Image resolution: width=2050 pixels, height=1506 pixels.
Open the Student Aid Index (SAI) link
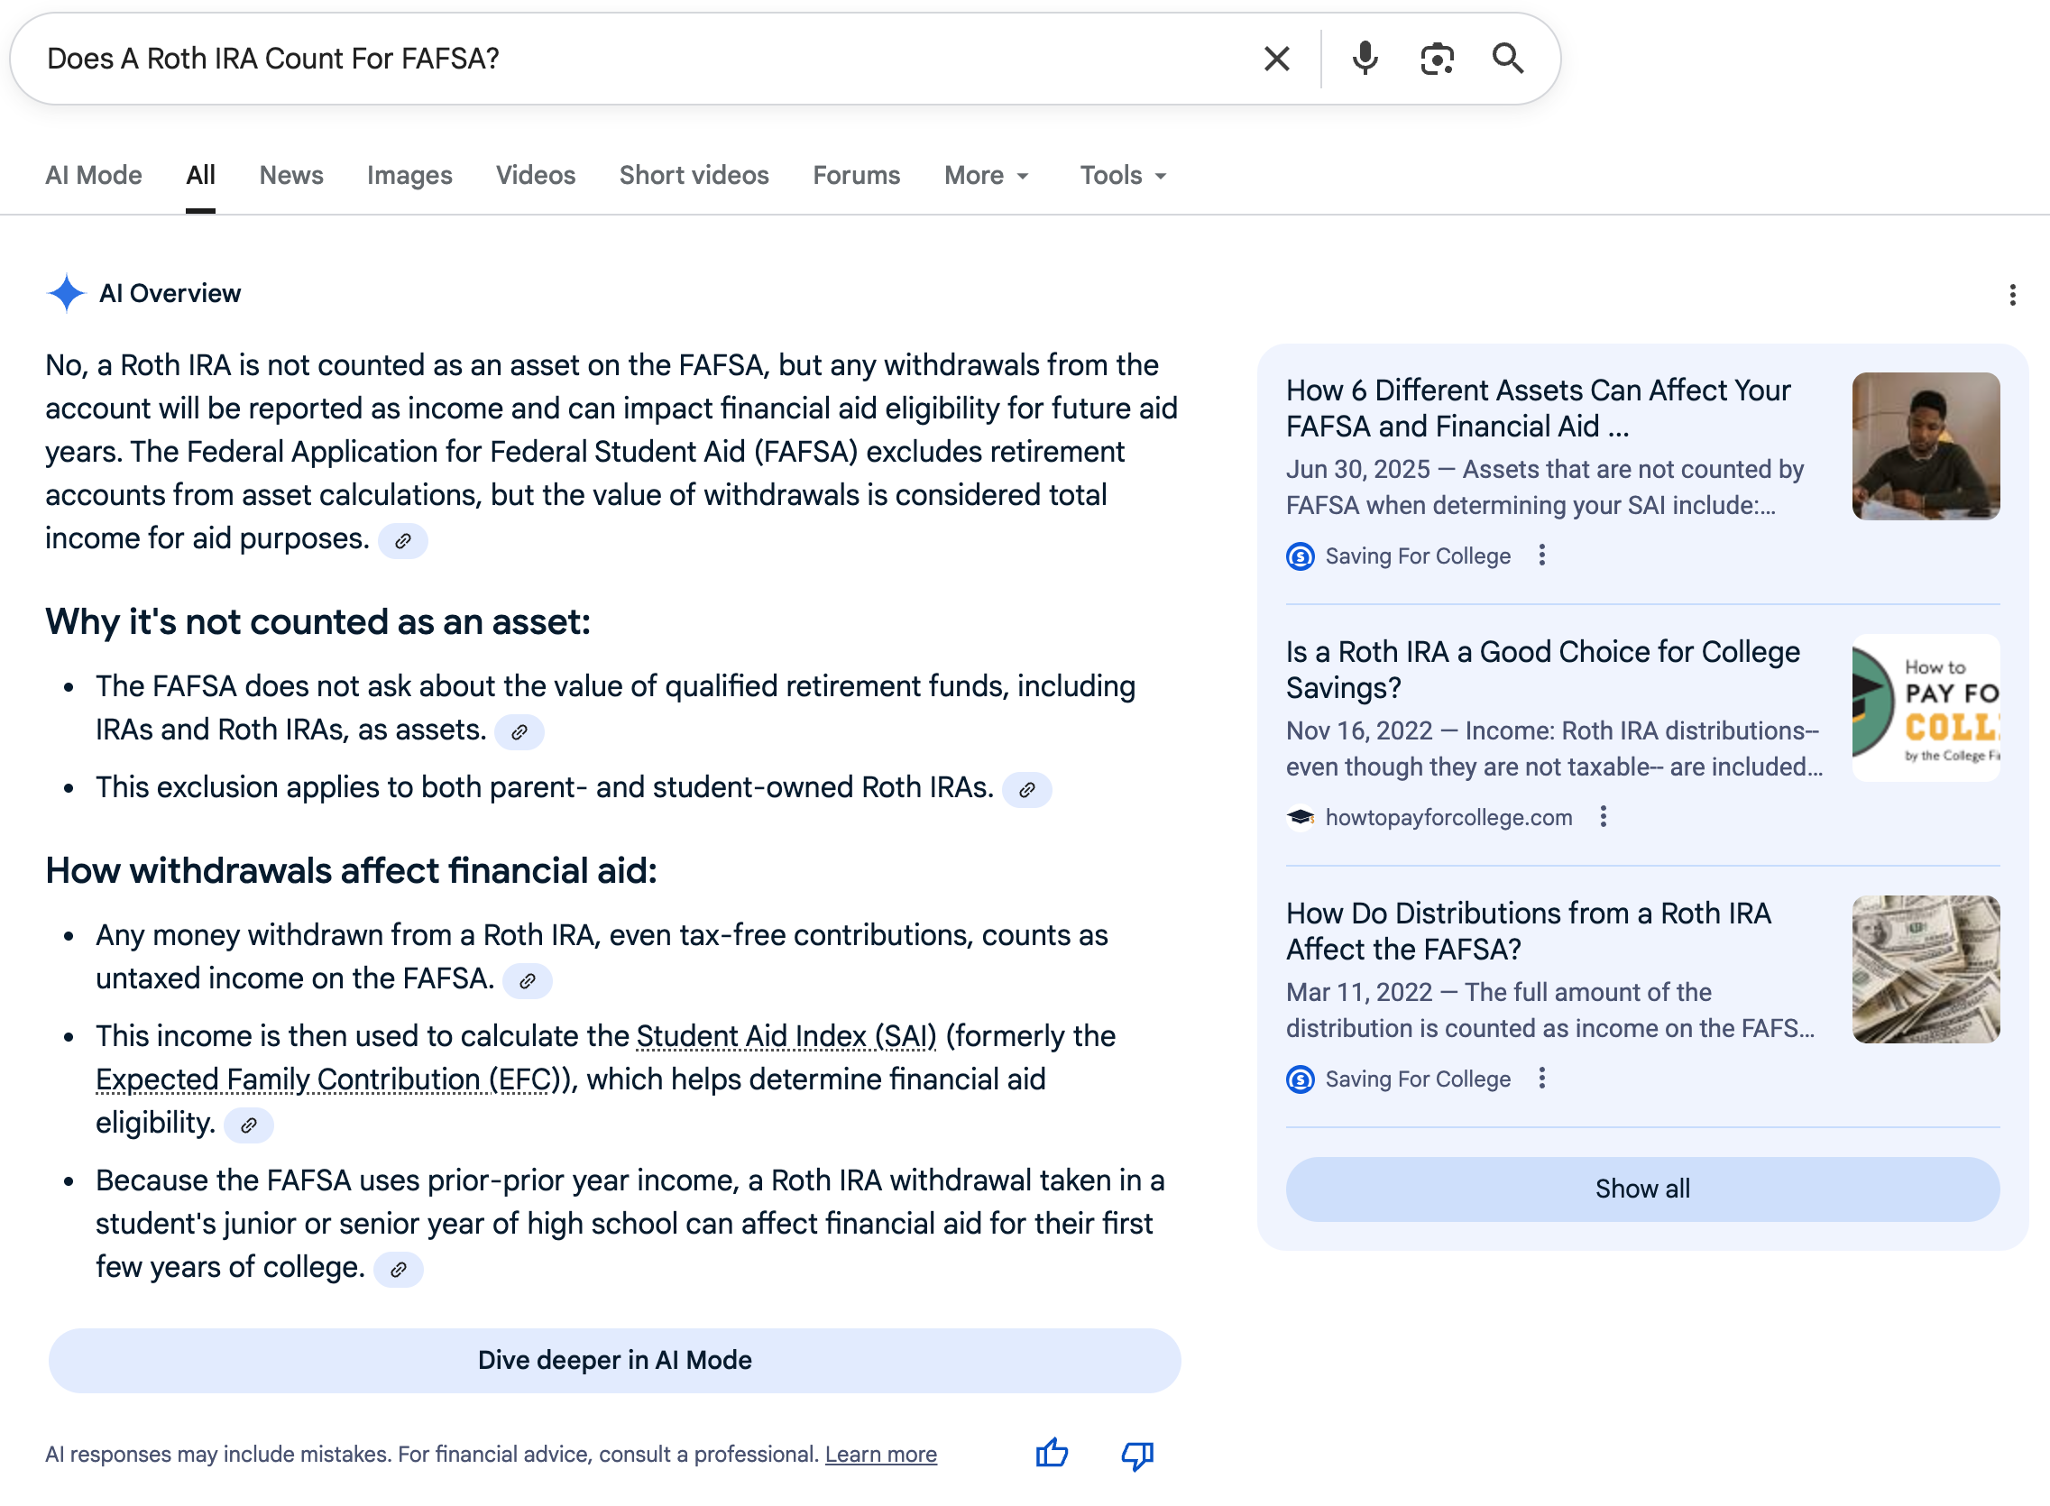(786, 1035)
